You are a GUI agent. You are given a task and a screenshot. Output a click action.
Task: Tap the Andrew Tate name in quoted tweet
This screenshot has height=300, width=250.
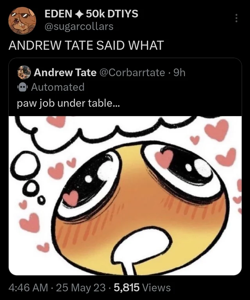(x=65, y=72)
